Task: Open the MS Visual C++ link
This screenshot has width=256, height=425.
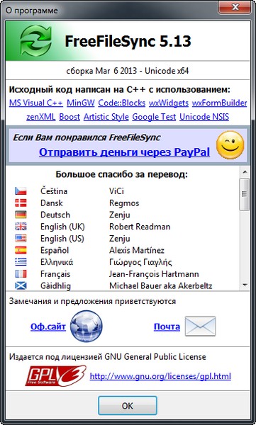Action: pos(36,103)
